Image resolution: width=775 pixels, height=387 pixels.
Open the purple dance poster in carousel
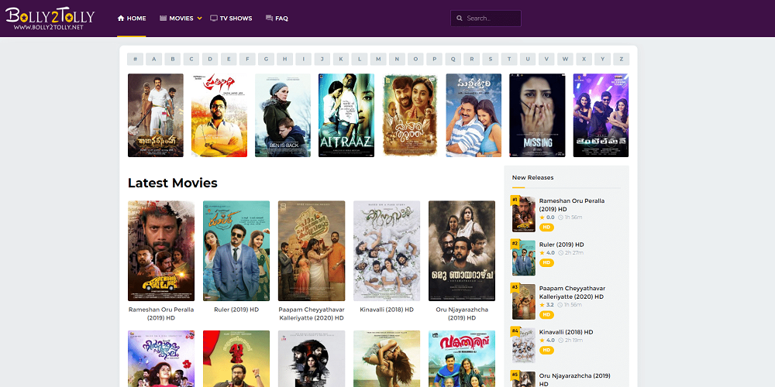pos(601,115)
